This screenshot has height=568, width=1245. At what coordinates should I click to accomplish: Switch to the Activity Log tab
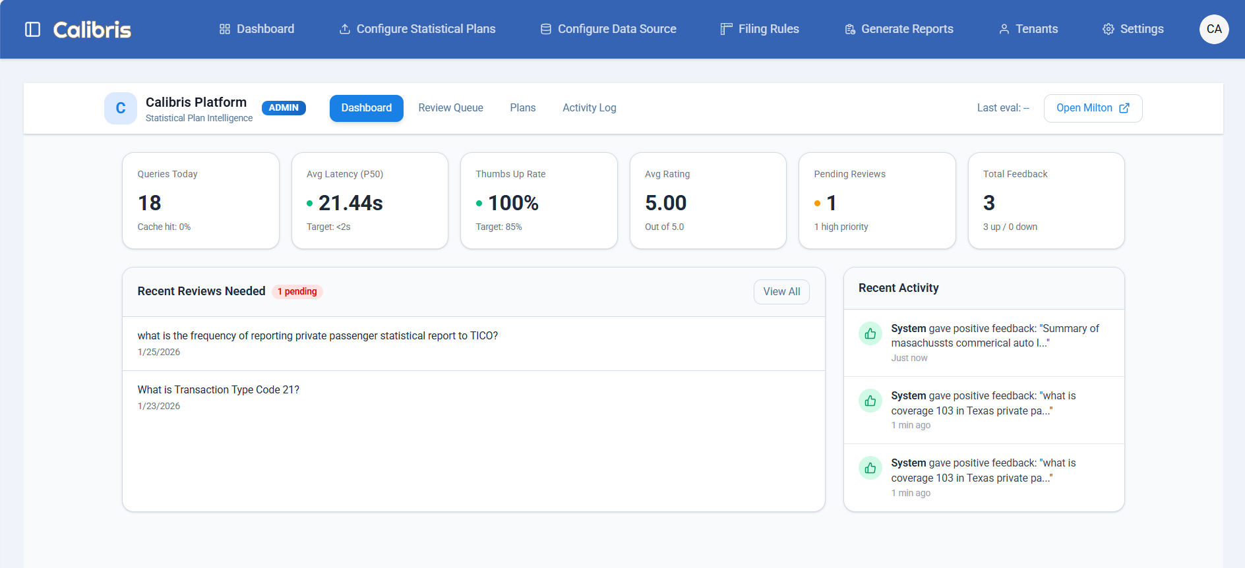(590, 108)
